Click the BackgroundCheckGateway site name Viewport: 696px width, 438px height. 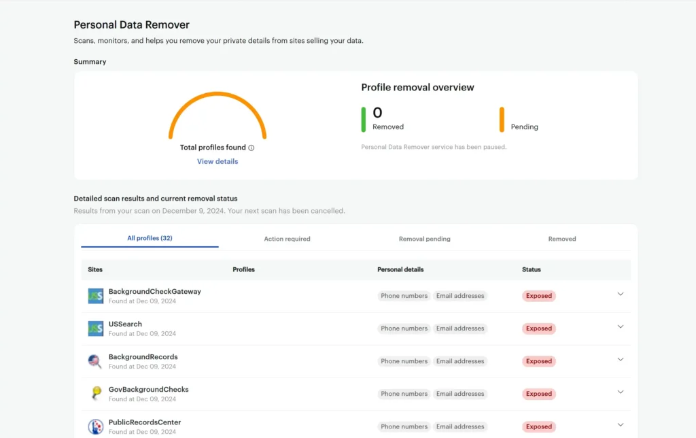click(155, 291)
